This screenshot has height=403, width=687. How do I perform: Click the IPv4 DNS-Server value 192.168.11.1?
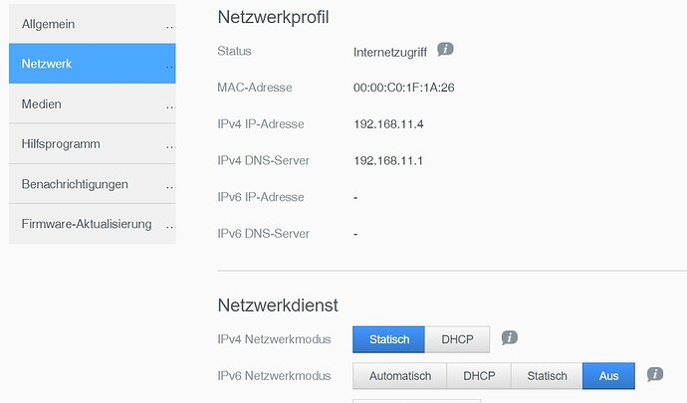pyautogui.click(x=387, y=161)
